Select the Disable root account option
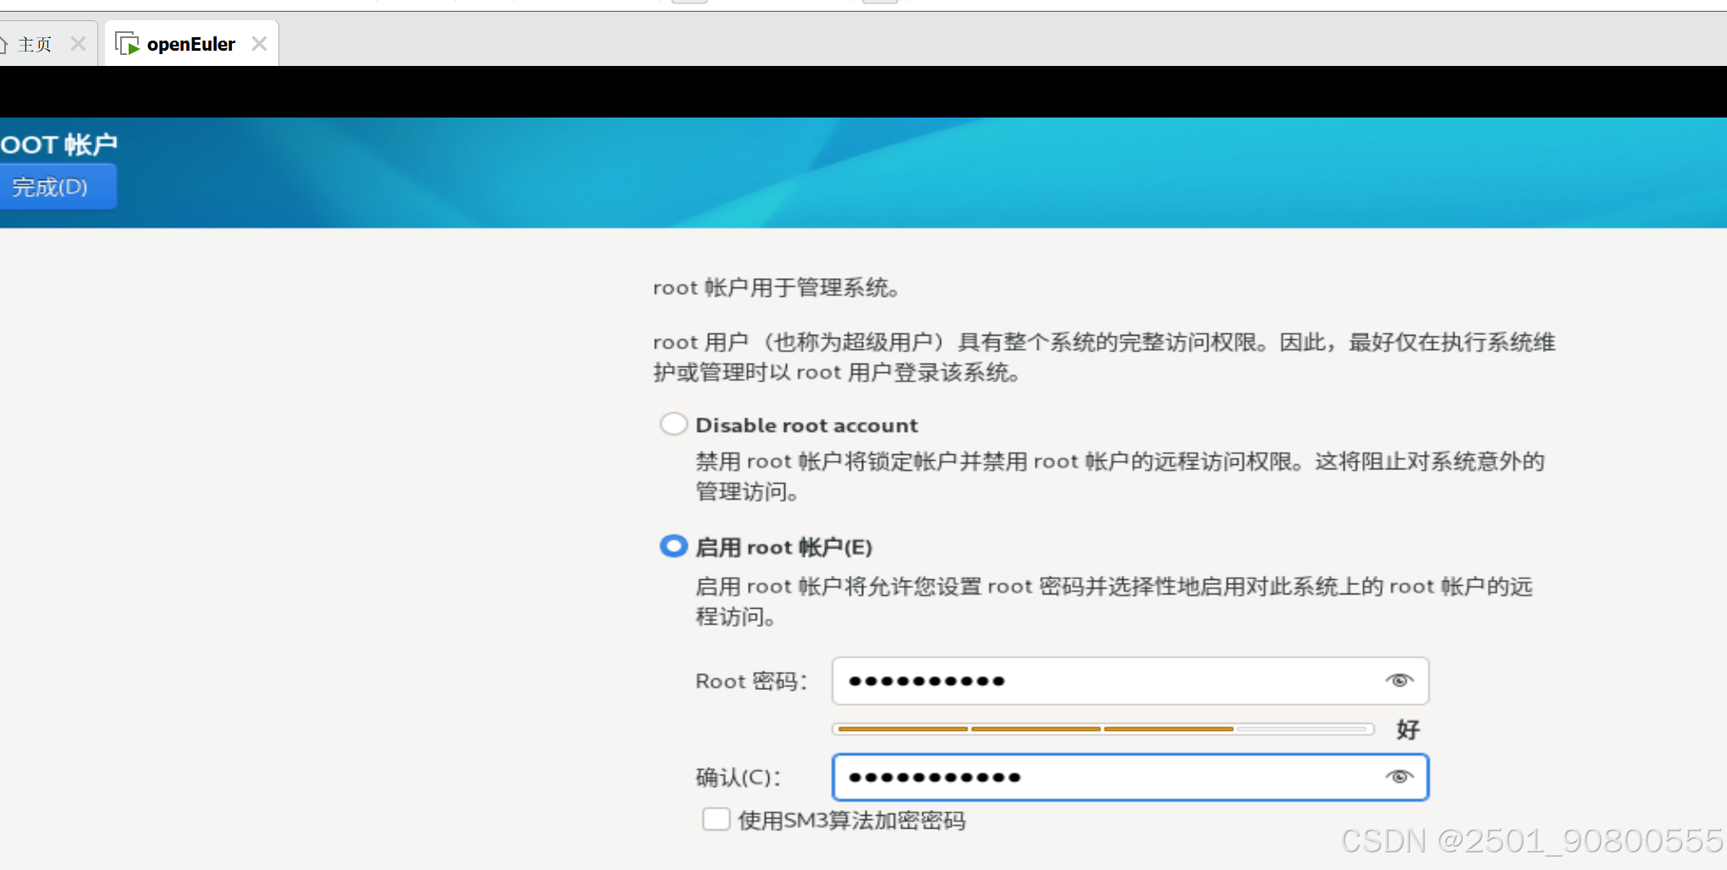The height and width of the screenshot is (870, 1727). point(673,424)
